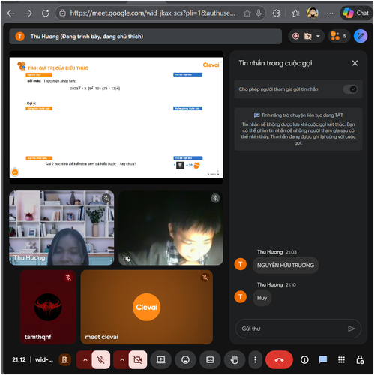Click the NGUYỄN HỮU TRƯỜNG chat message
This screenshot has width=374, height=375.
tap(286, 265)
